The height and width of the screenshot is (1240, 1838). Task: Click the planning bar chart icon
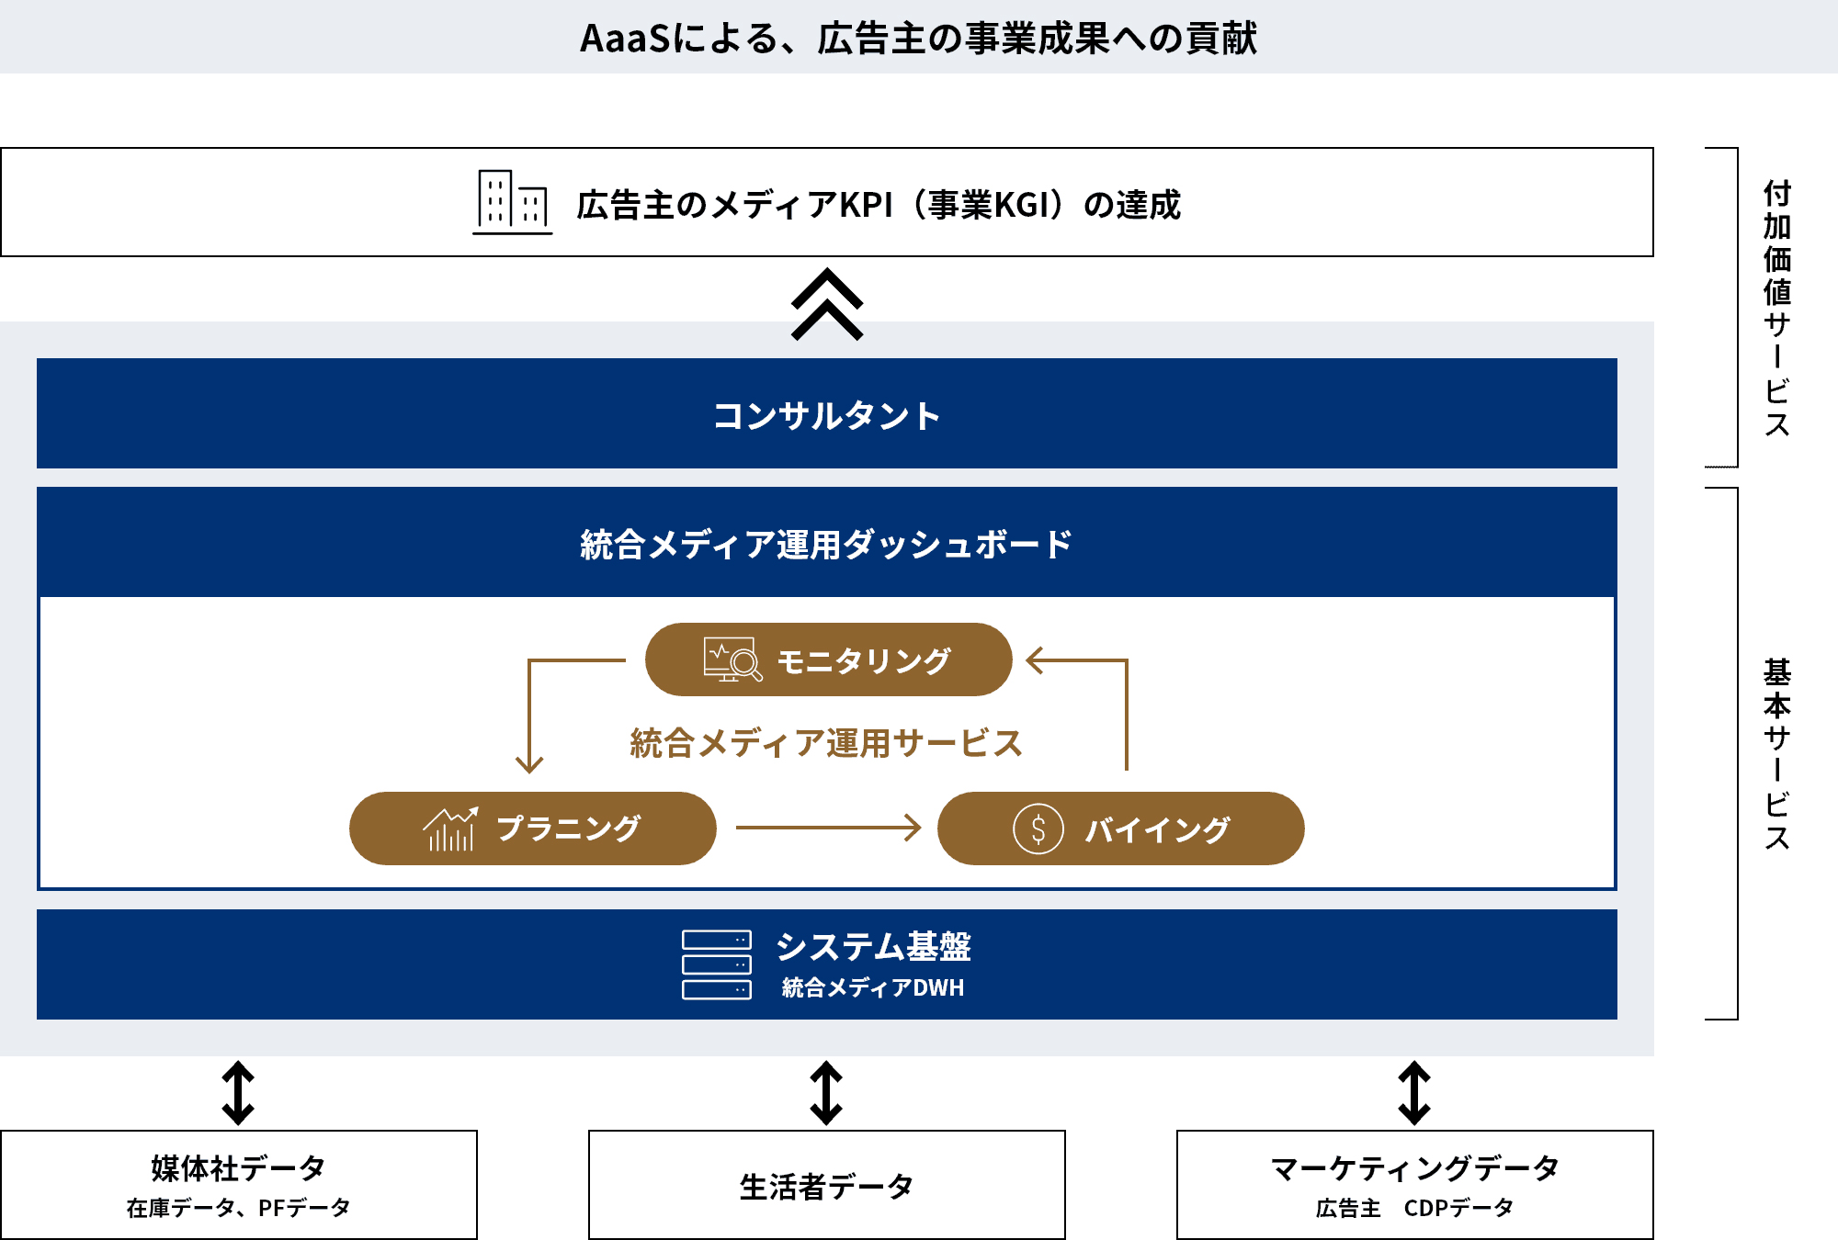[x=450, y=829]
